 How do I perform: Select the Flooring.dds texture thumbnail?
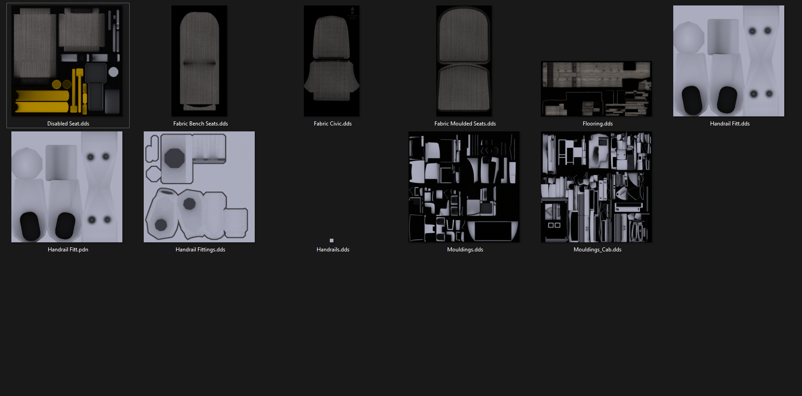[x=596, y=89]
